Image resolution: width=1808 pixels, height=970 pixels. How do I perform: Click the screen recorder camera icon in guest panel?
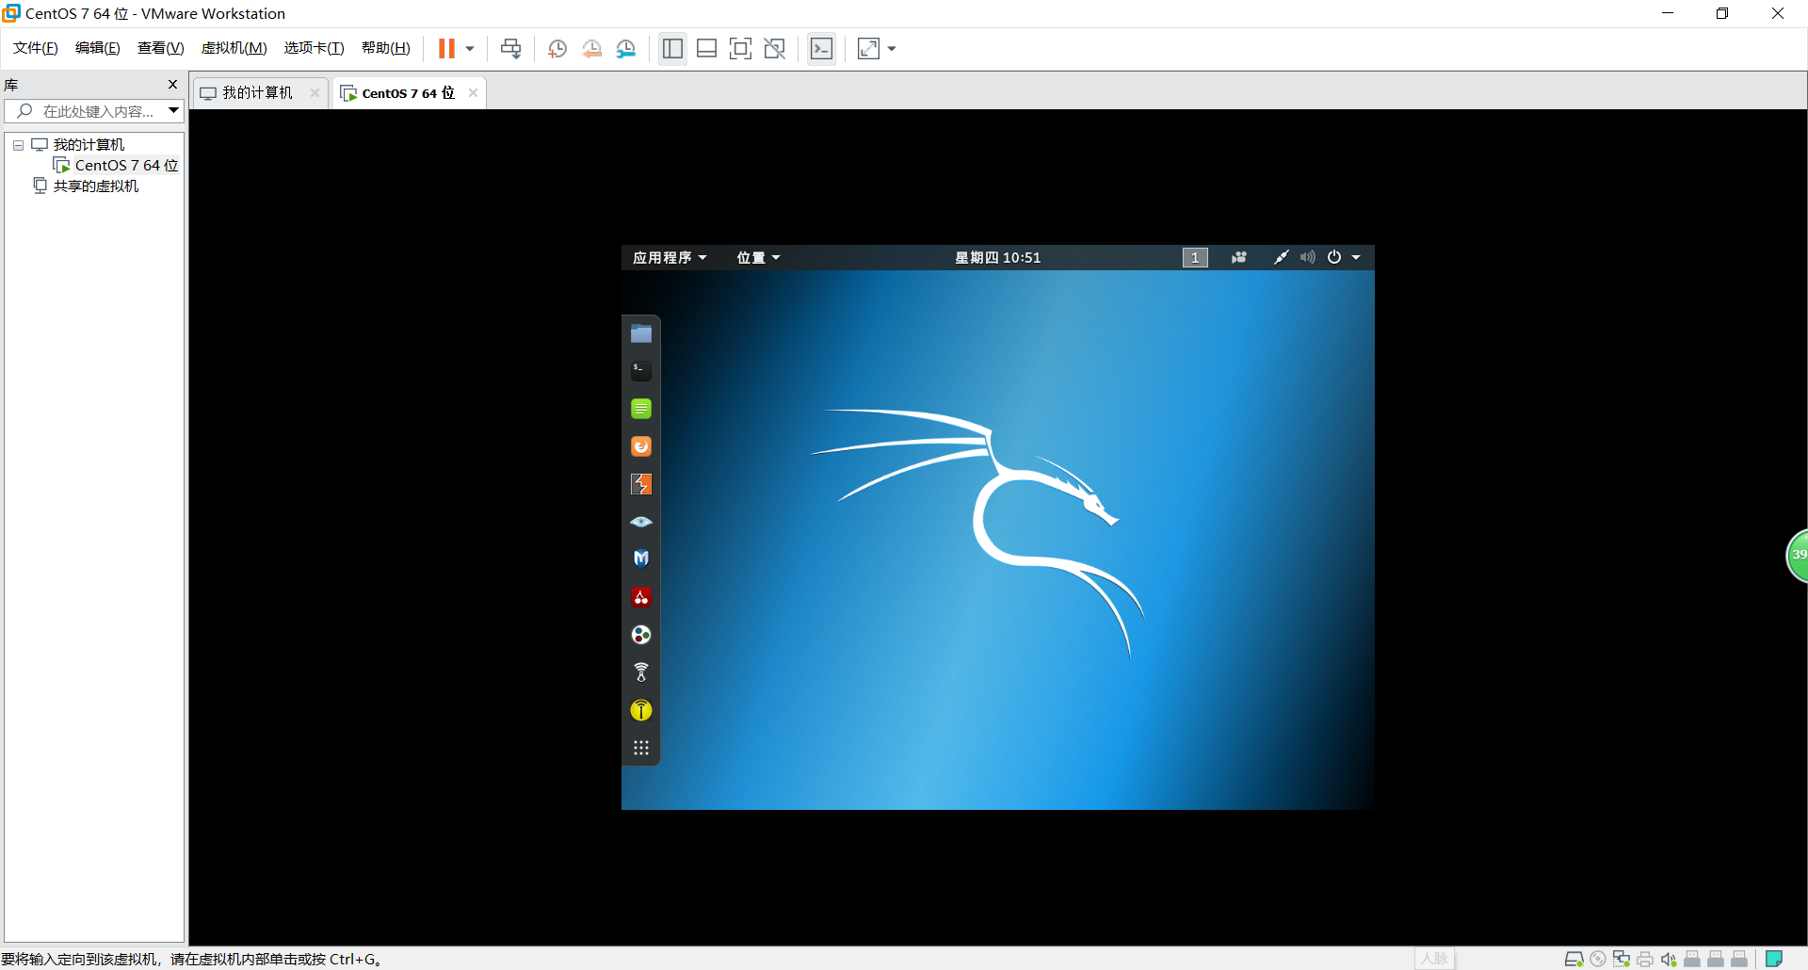tap(1239, 257)
